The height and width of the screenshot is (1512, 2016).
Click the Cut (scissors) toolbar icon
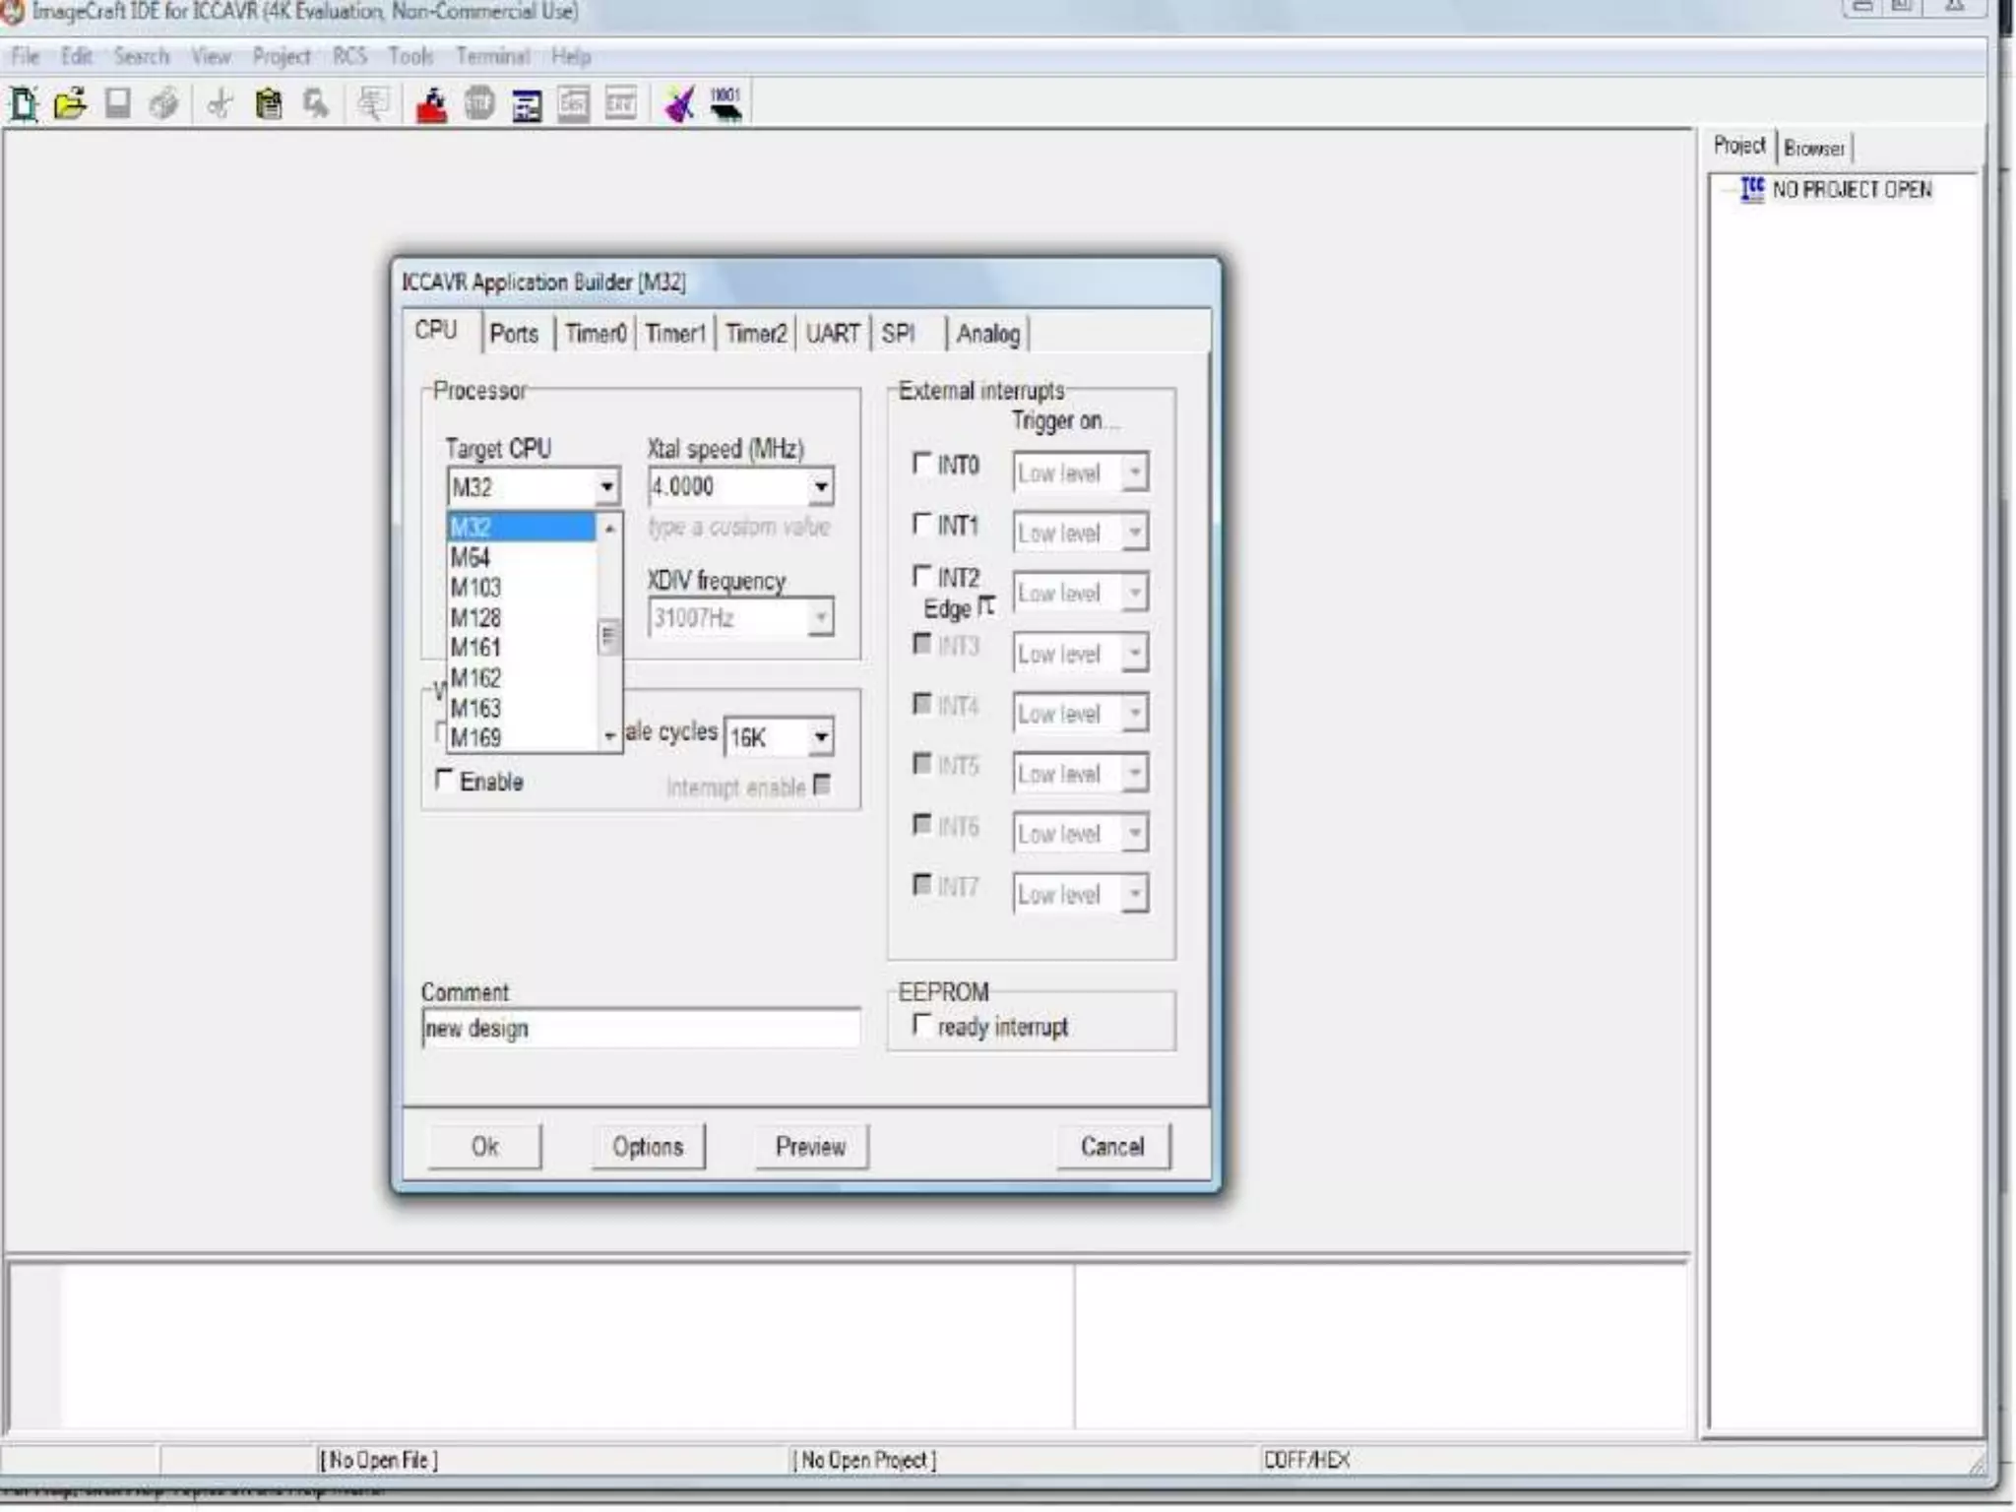(x=220, y=103)
